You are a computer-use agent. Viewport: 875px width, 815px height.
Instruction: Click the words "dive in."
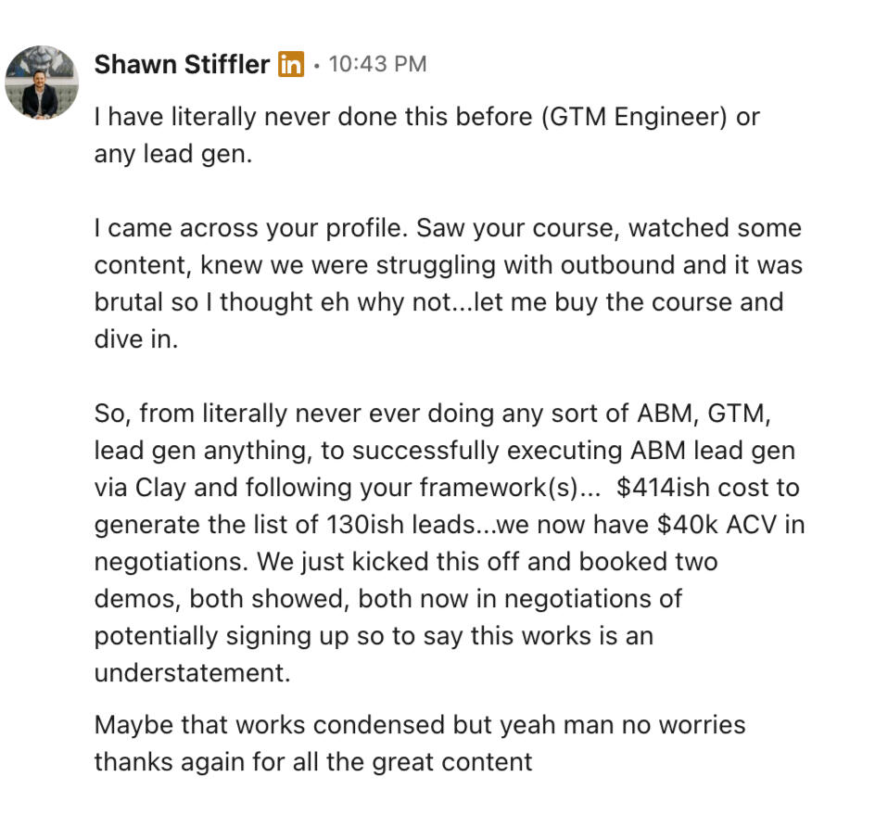click(x=135, y=339)
